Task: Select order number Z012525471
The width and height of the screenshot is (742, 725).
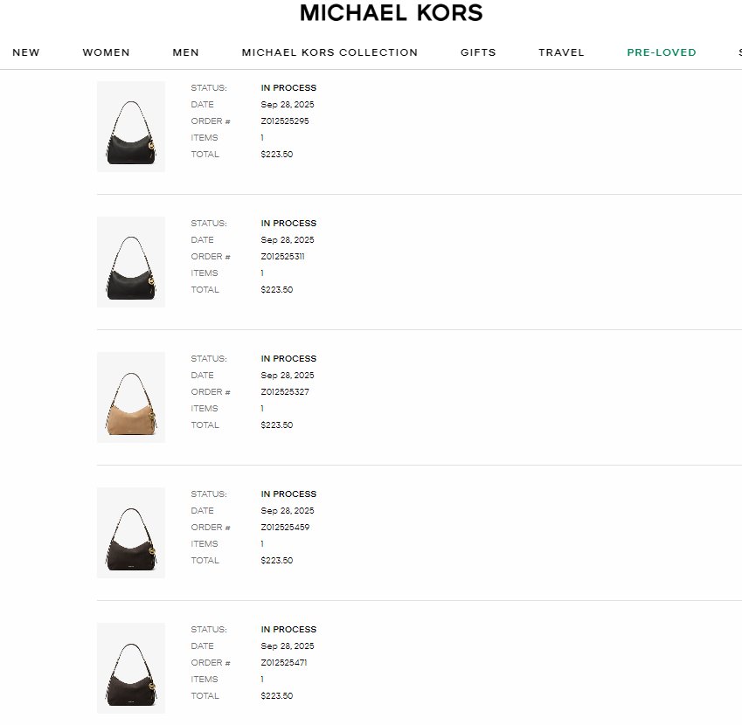Action: pyautogui.click(x=284, y=663)
